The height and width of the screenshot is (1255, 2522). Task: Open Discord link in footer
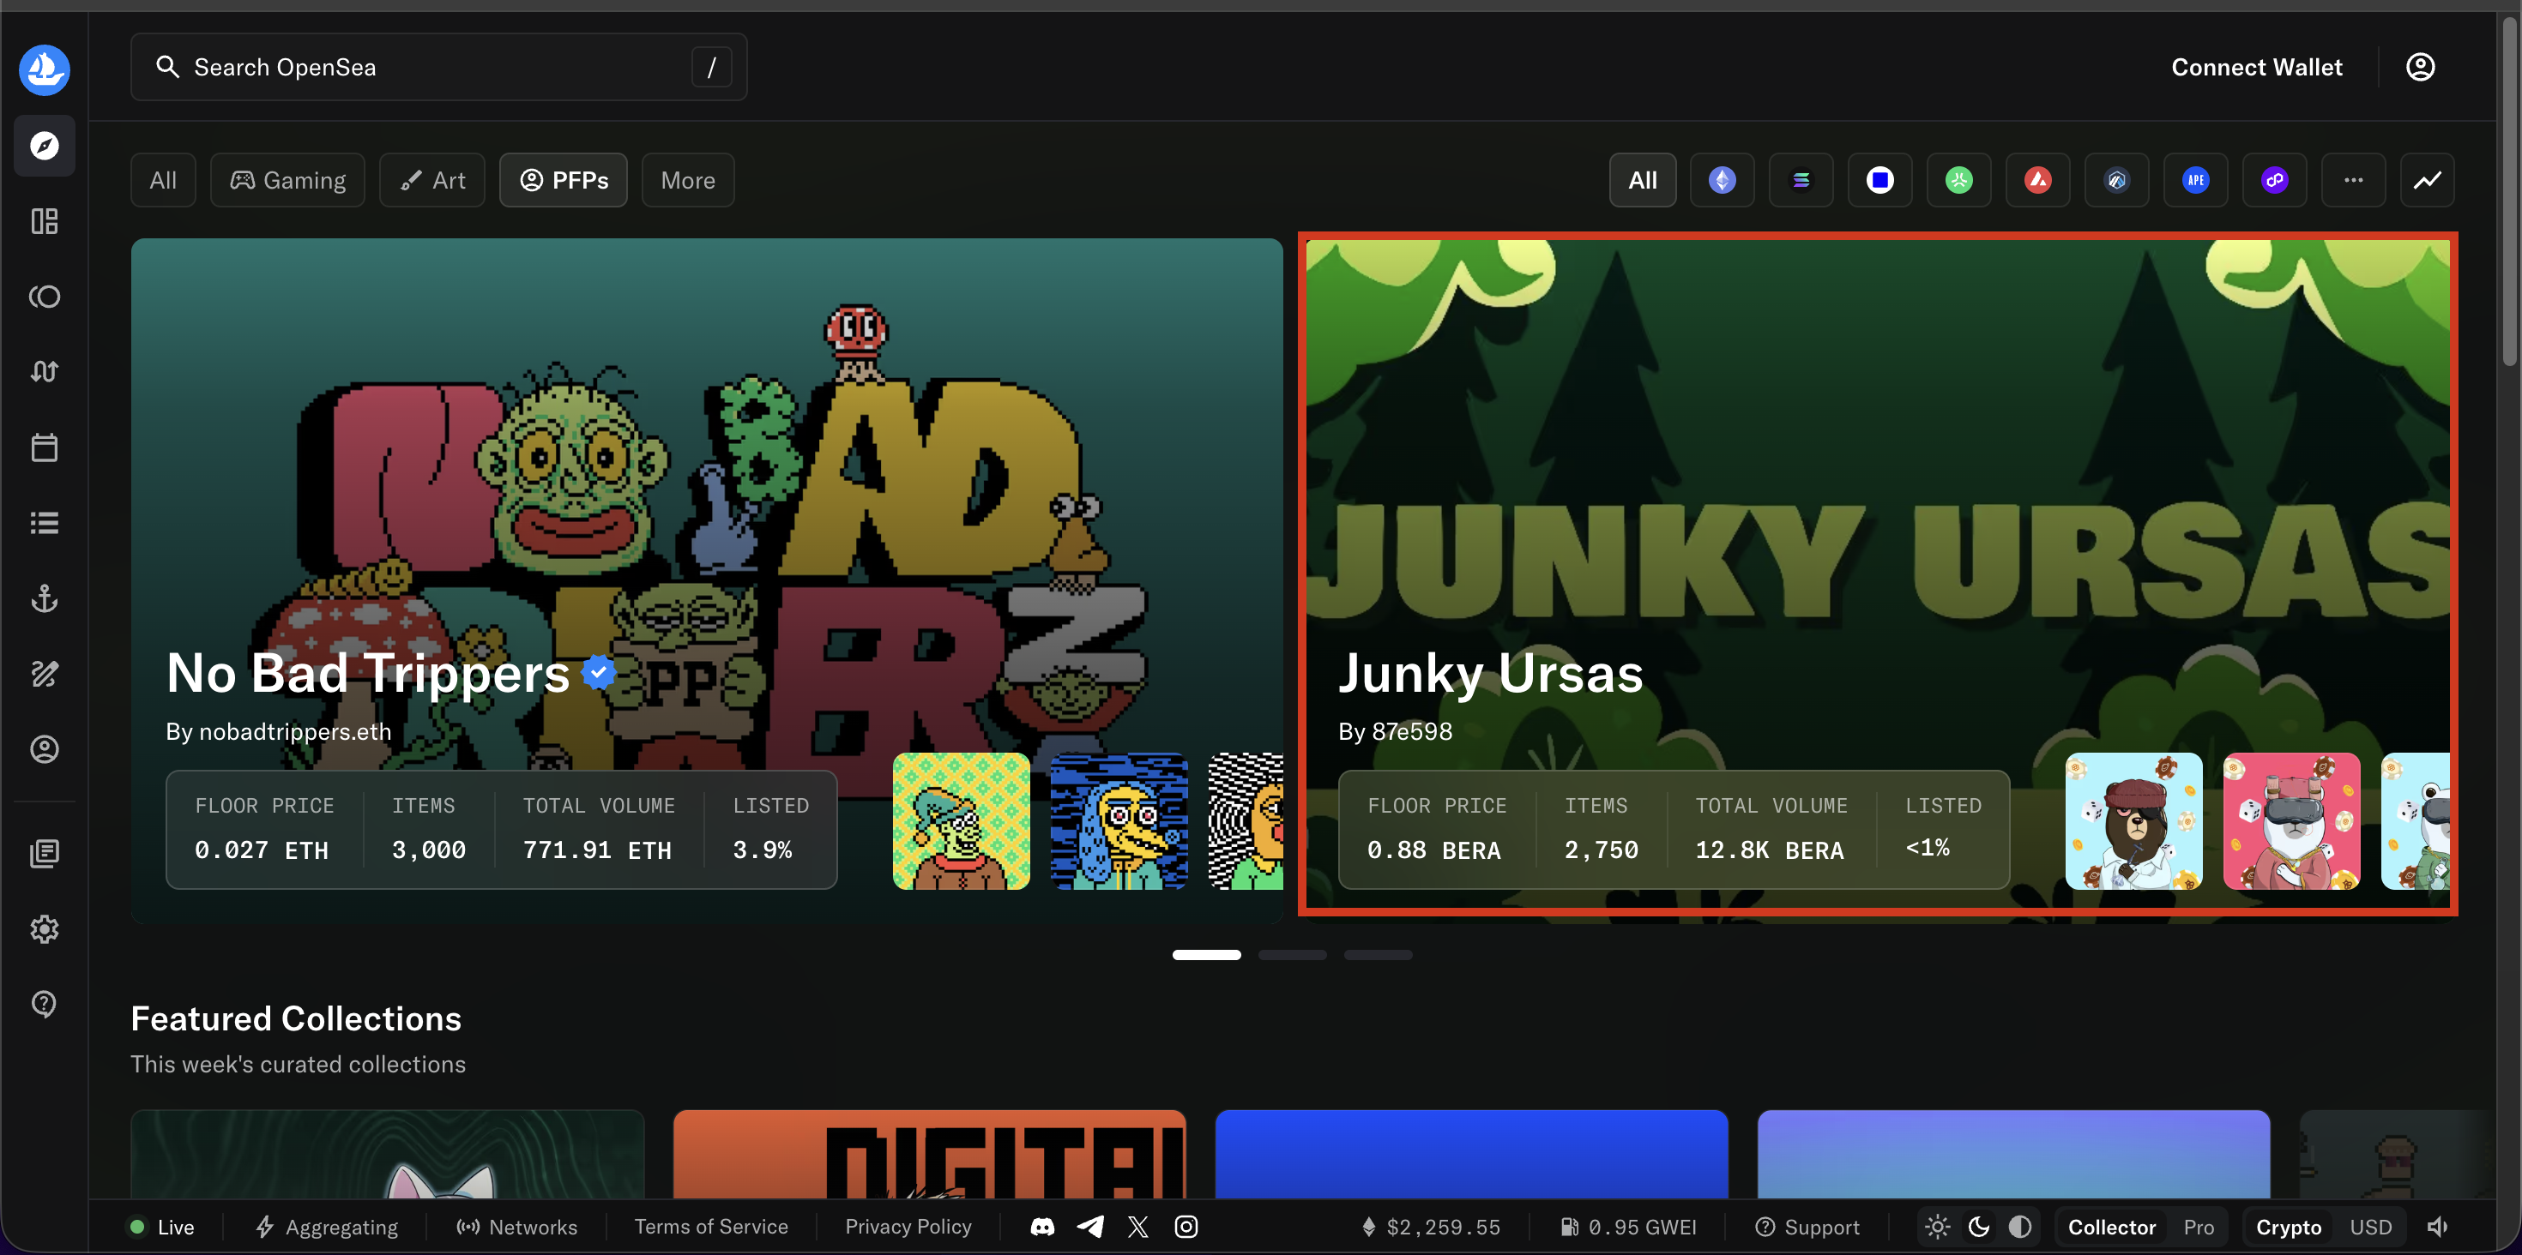[1042, 1227]
